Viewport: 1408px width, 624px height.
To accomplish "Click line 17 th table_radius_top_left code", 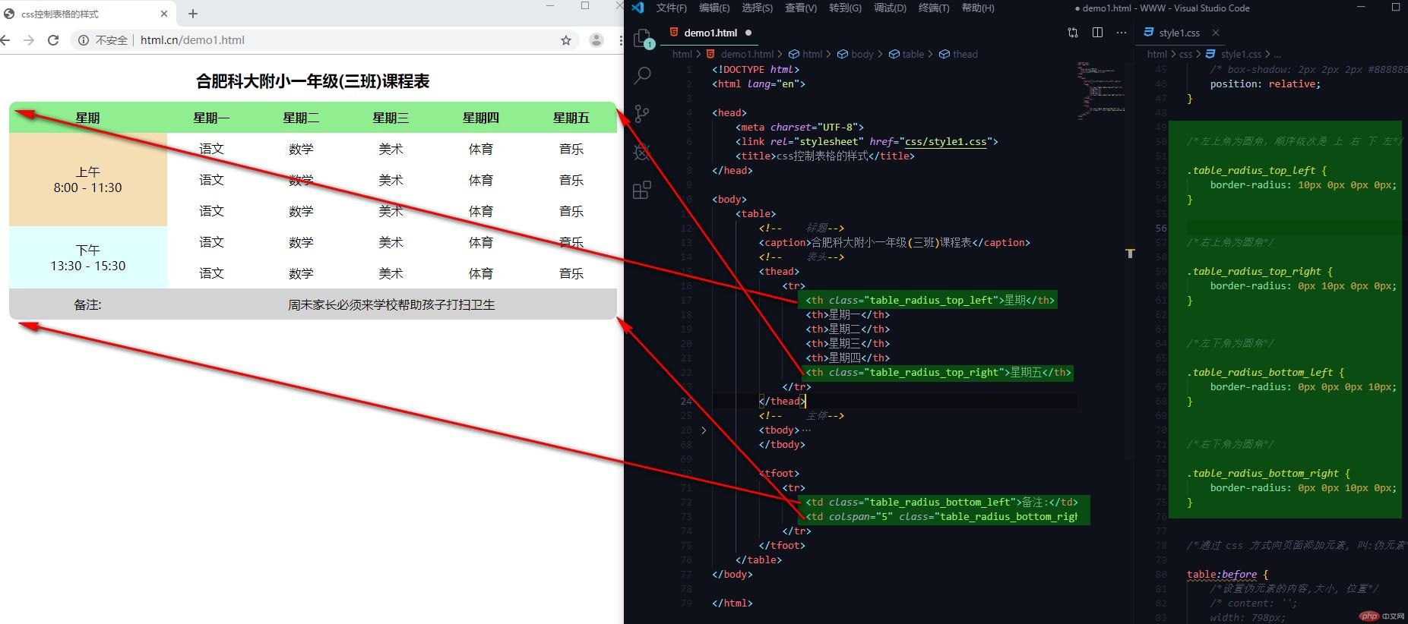I will pos(930,300).
